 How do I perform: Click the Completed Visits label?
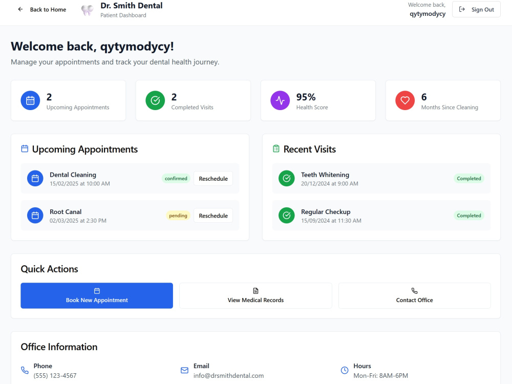point(192,108)
